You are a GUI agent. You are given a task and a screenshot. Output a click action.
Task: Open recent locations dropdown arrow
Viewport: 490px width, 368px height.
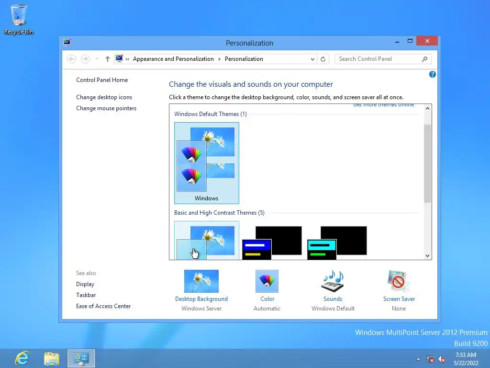[97, 59]
